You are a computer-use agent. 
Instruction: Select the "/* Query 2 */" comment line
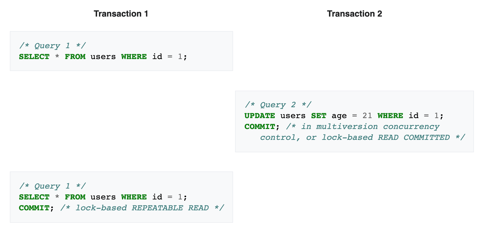(278, 105)
